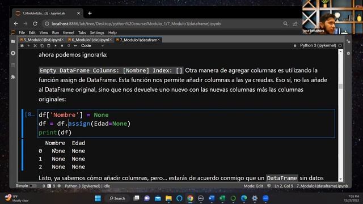Click the Python 3 (ipykernel) | Idle status
This screenshot has height=204, width=363.
(87, 186)
